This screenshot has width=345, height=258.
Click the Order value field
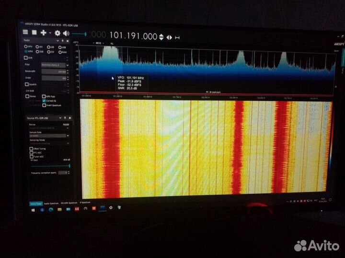click(x=54, y=78)
